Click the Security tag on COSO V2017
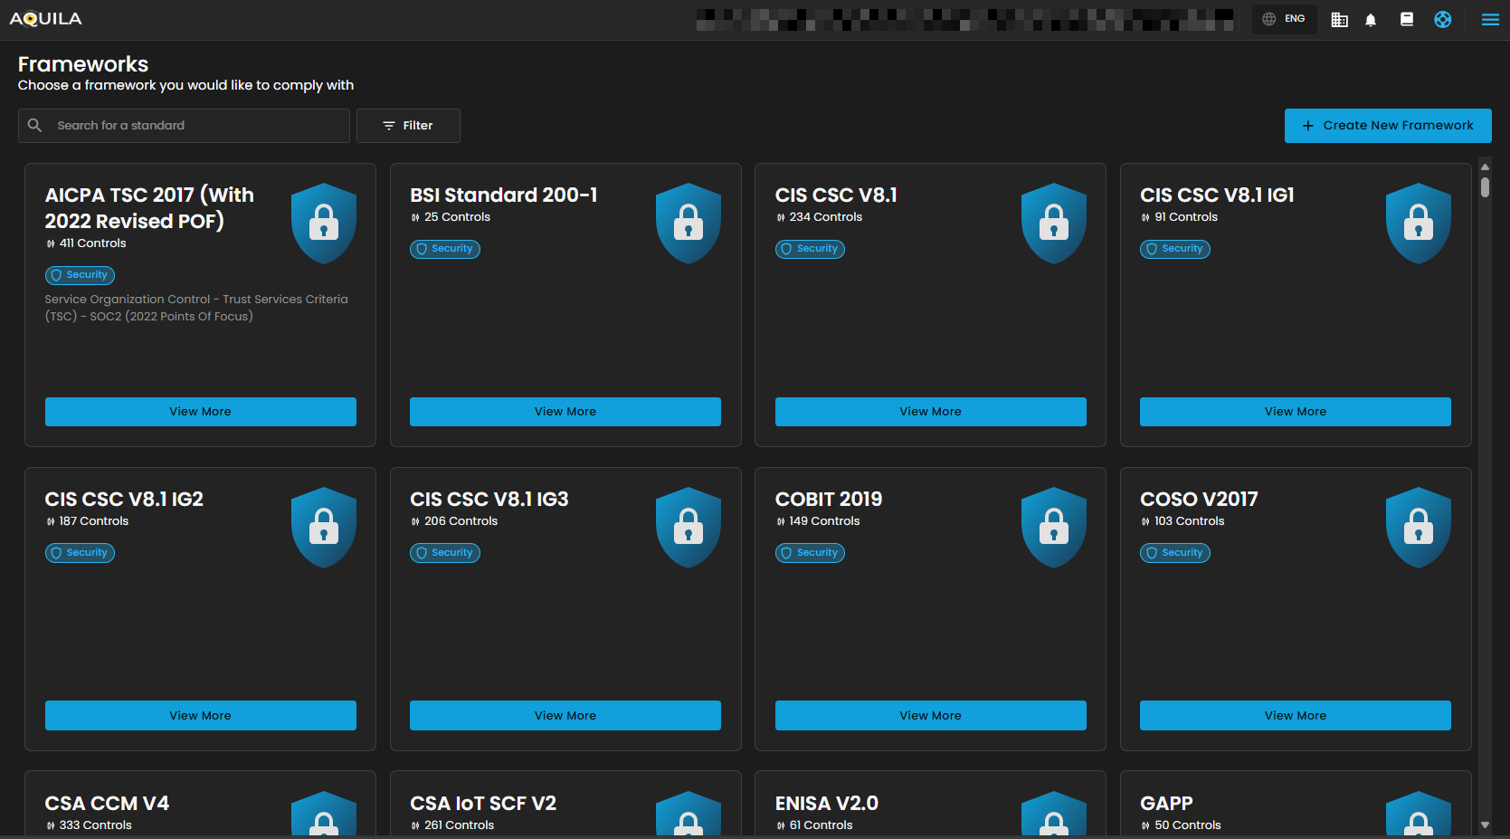 click(x=1174, y=553)
